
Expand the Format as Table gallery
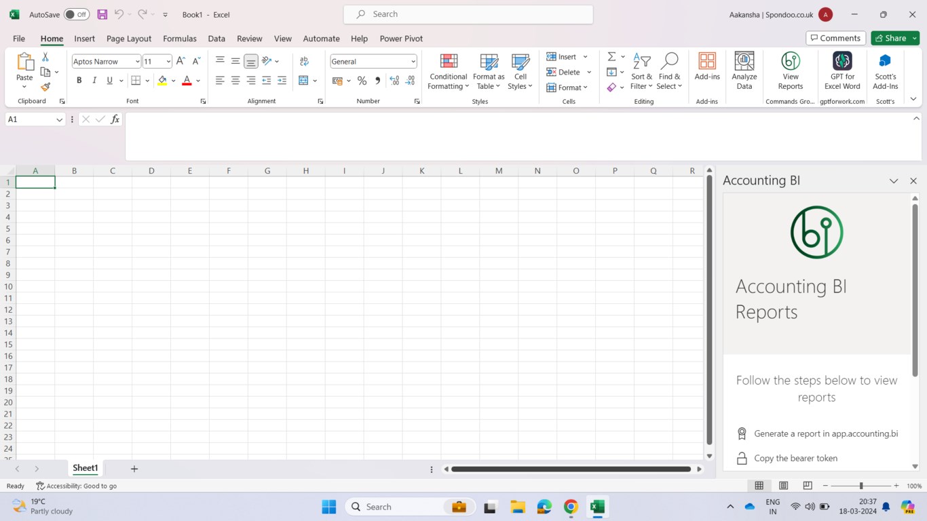[x=489, y=71]
